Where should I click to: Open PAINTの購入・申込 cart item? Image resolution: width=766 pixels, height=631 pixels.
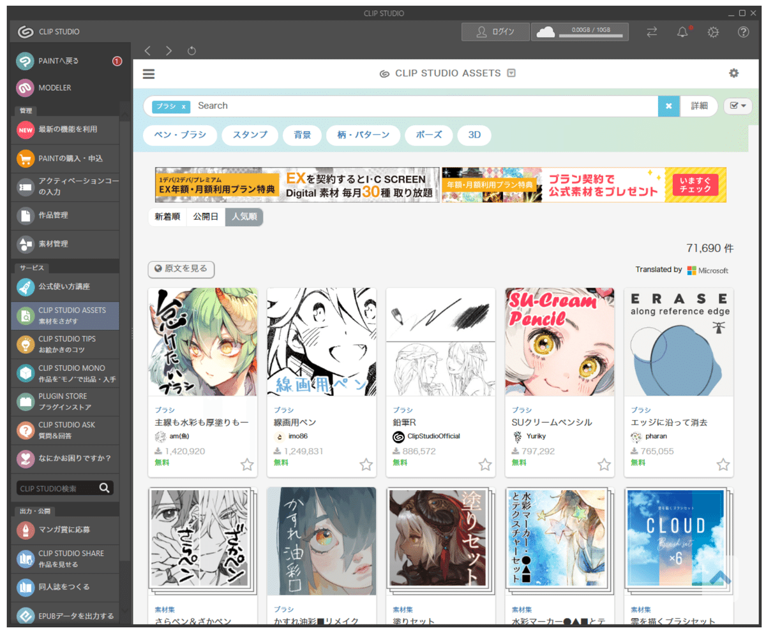coord(66,158)
